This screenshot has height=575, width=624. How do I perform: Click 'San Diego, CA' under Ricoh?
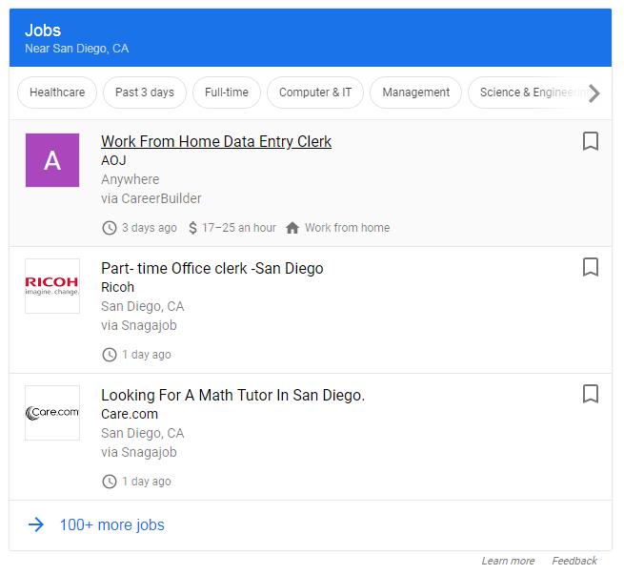pyautogui.click(x=143, y=307)
